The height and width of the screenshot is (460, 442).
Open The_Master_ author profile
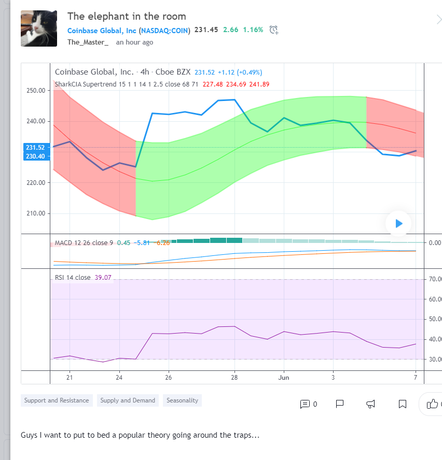coord(88,42)
